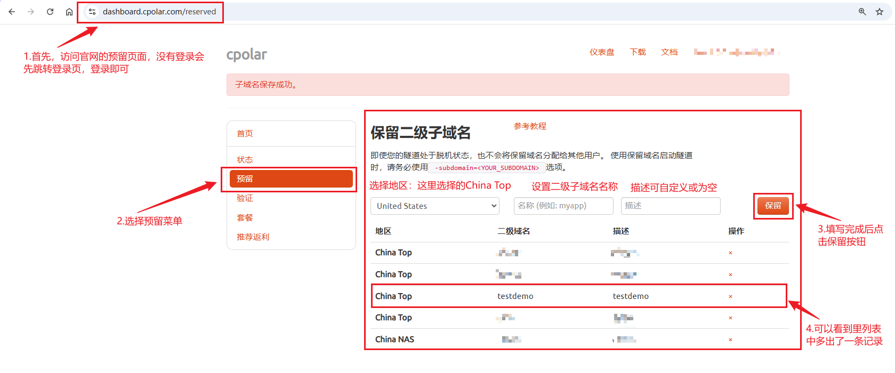Select 预留 in the sidebar menu
Image resolution: width=895 pixels, height=373 pixels.
[291, 179]
